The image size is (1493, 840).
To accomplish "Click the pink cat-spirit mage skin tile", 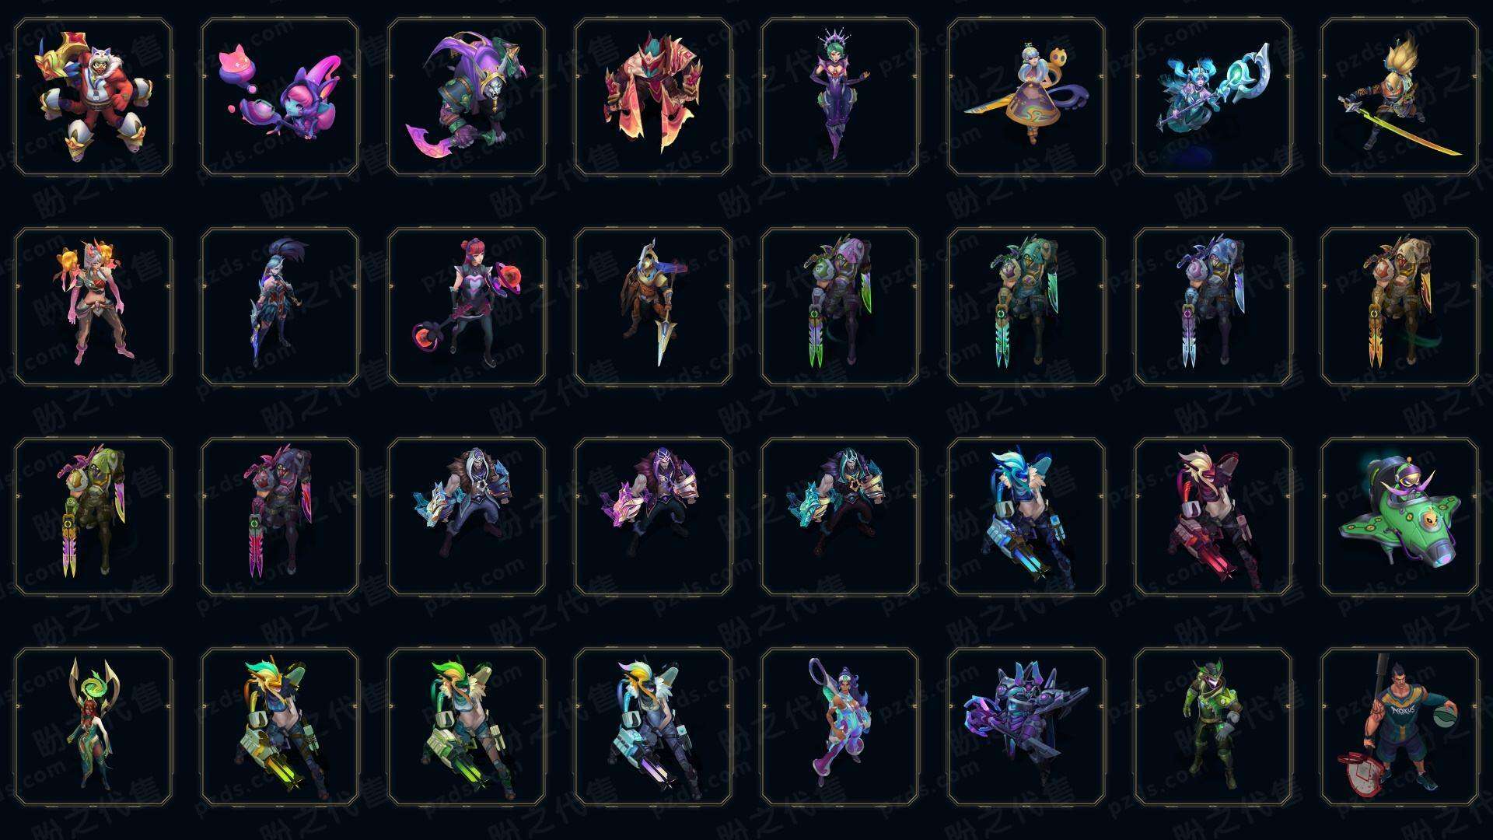I will [x=280, y=96].
